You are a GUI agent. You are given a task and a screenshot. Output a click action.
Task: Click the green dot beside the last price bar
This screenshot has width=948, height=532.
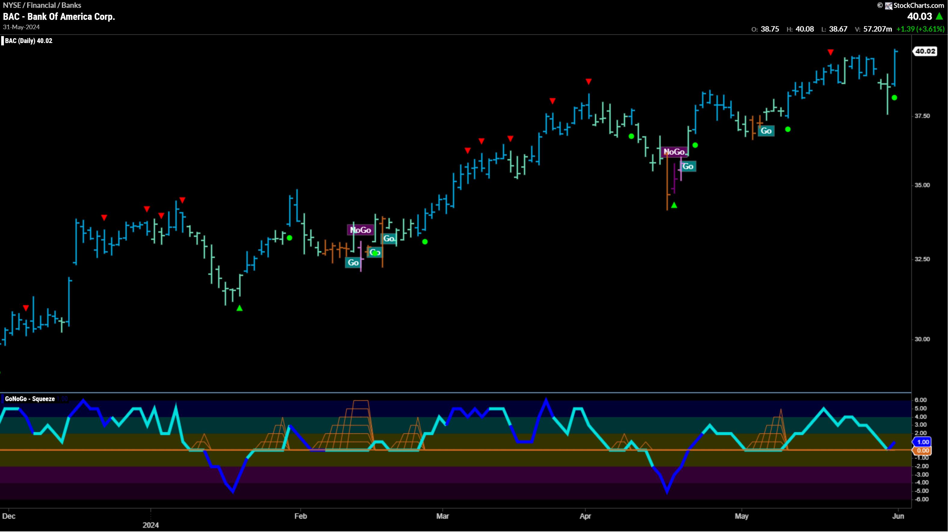pyautogui.click(x=894, y=98)
